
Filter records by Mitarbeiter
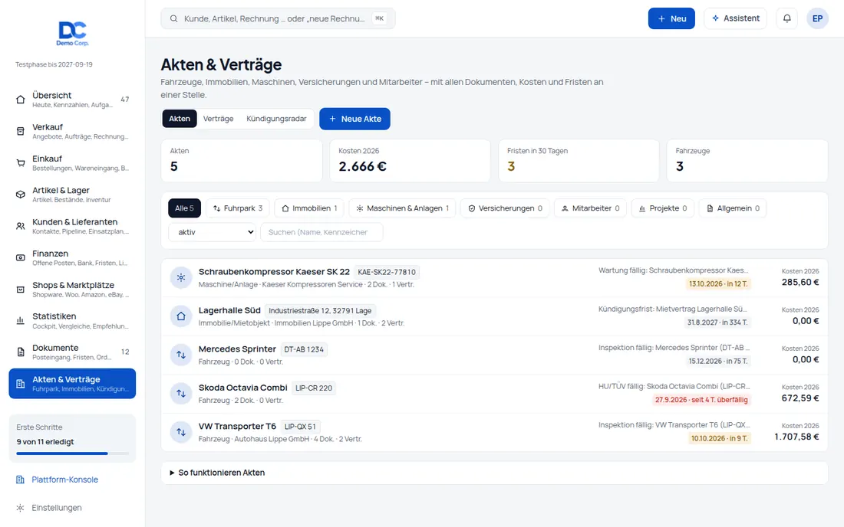[590, 208]
